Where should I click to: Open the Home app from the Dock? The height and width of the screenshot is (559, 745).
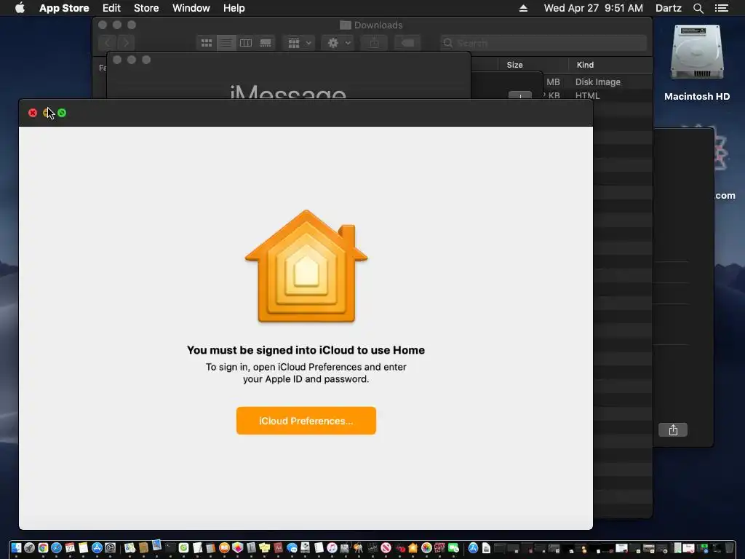tap(413, 547)
